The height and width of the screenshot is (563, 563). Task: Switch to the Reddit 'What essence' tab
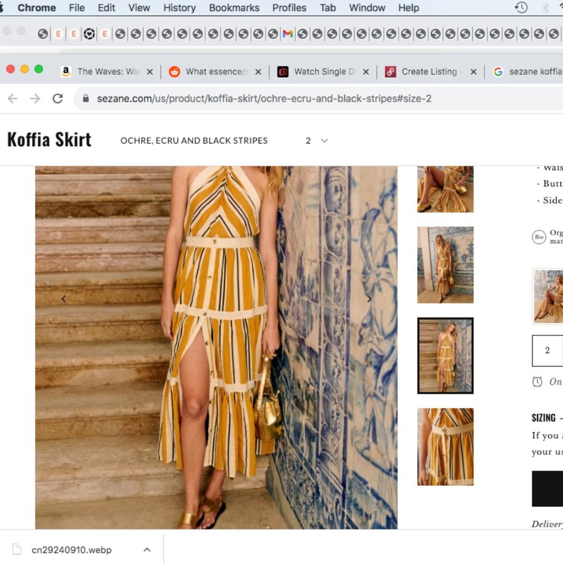(211, 72)
